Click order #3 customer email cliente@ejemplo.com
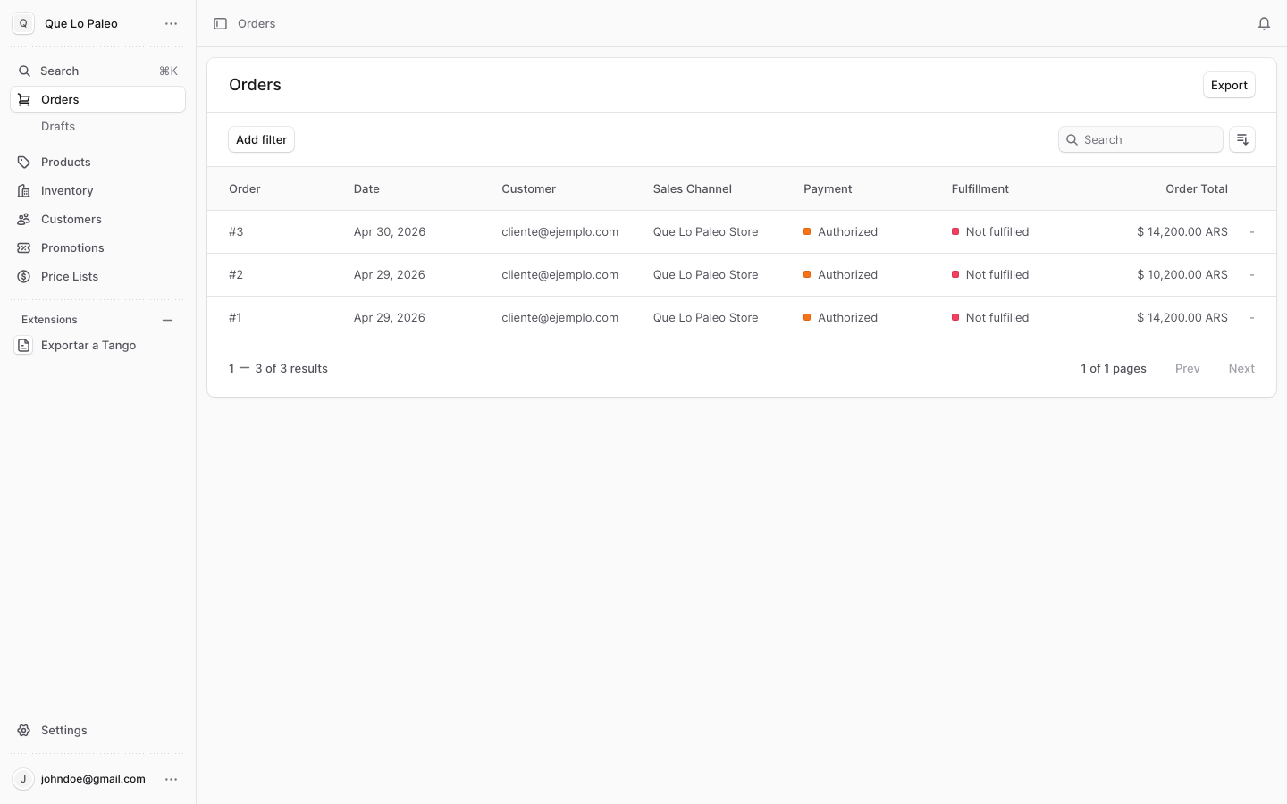Image resolution: width=1287 pixels, height=804 pixels. (x=560, y=231)
